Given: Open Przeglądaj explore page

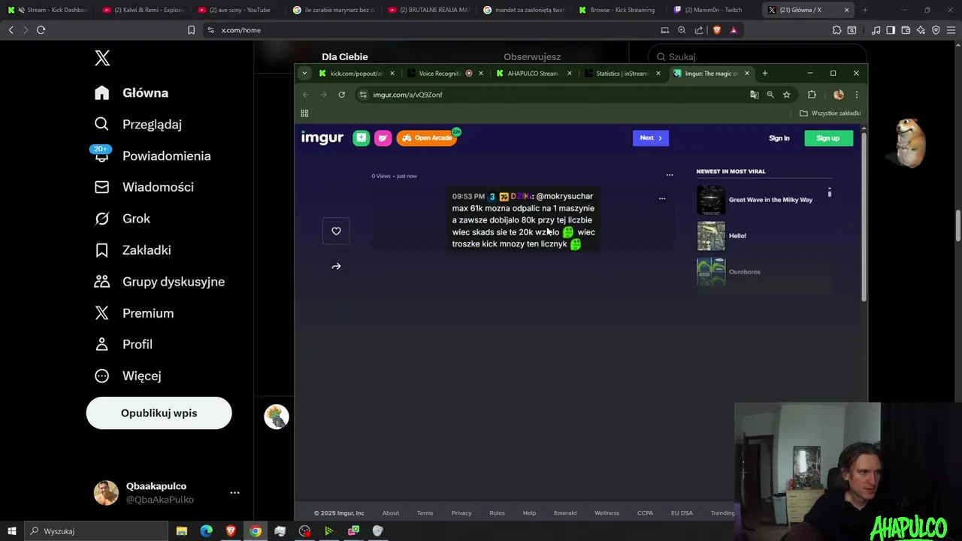Looking at the screenshot, I should point(138,124).
